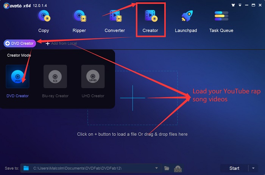Browse for output folder

[167, 168]
